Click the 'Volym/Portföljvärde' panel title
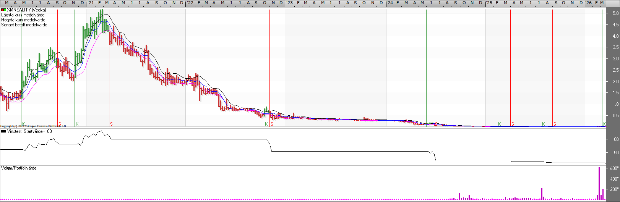The height and width of the screenshot is (202, 620). point(19,168)
